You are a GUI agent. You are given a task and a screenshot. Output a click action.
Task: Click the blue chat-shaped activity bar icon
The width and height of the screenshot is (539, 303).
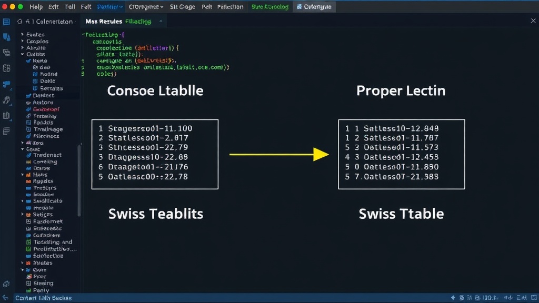click(x=6, y=84)
